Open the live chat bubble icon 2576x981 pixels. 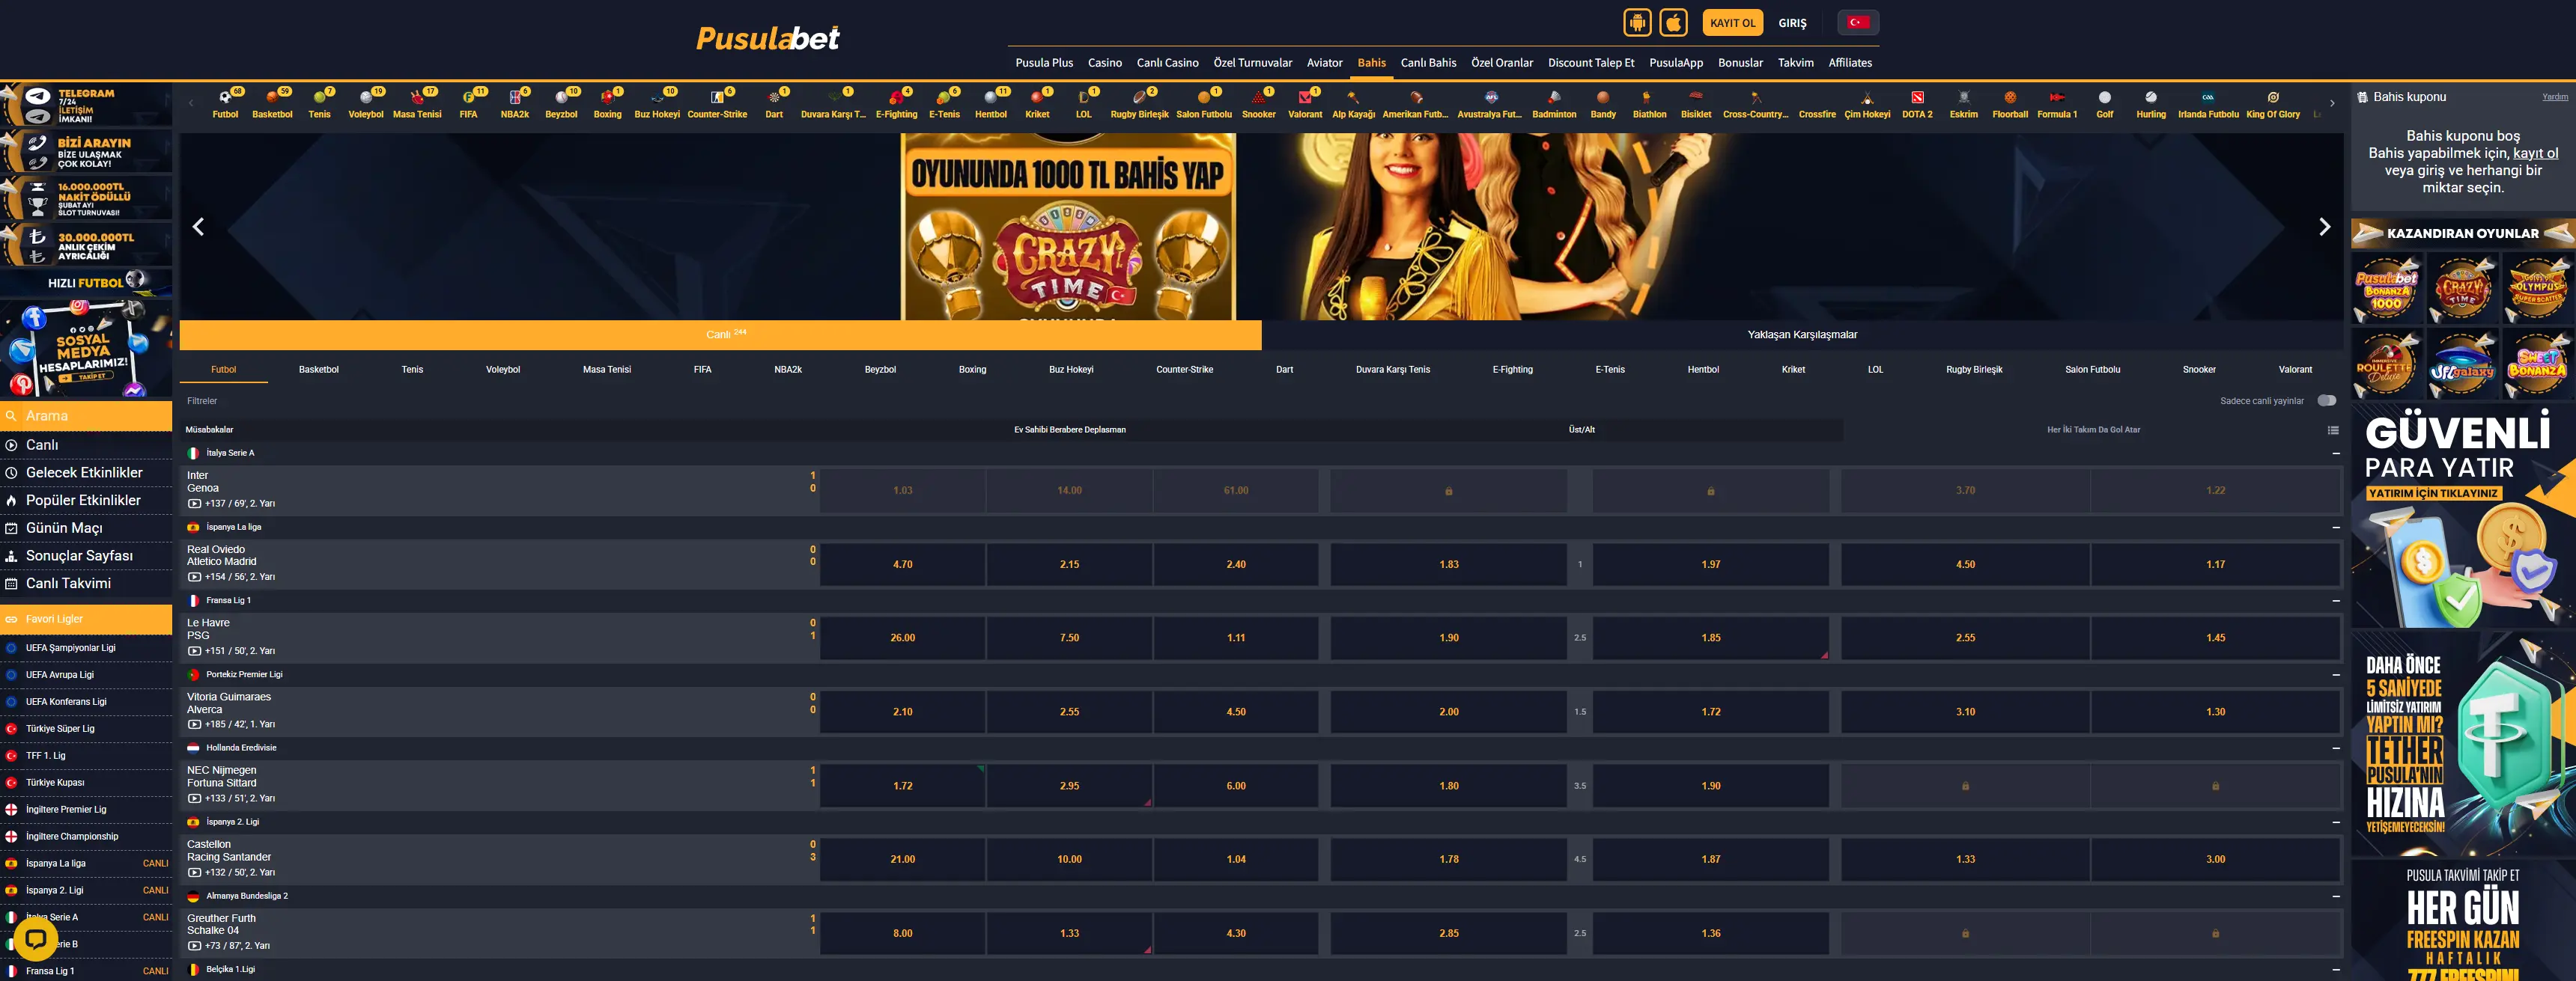coord(36,938)
